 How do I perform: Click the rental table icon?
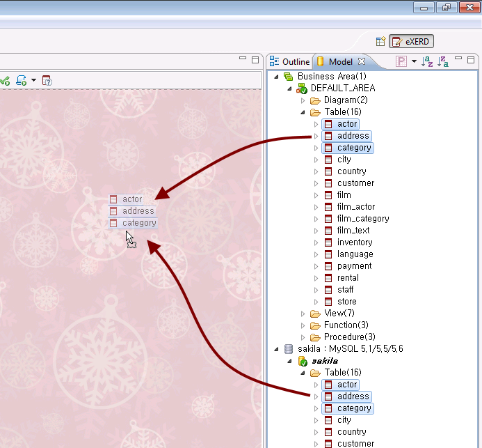pyautogui.click(x=328, y=278)
